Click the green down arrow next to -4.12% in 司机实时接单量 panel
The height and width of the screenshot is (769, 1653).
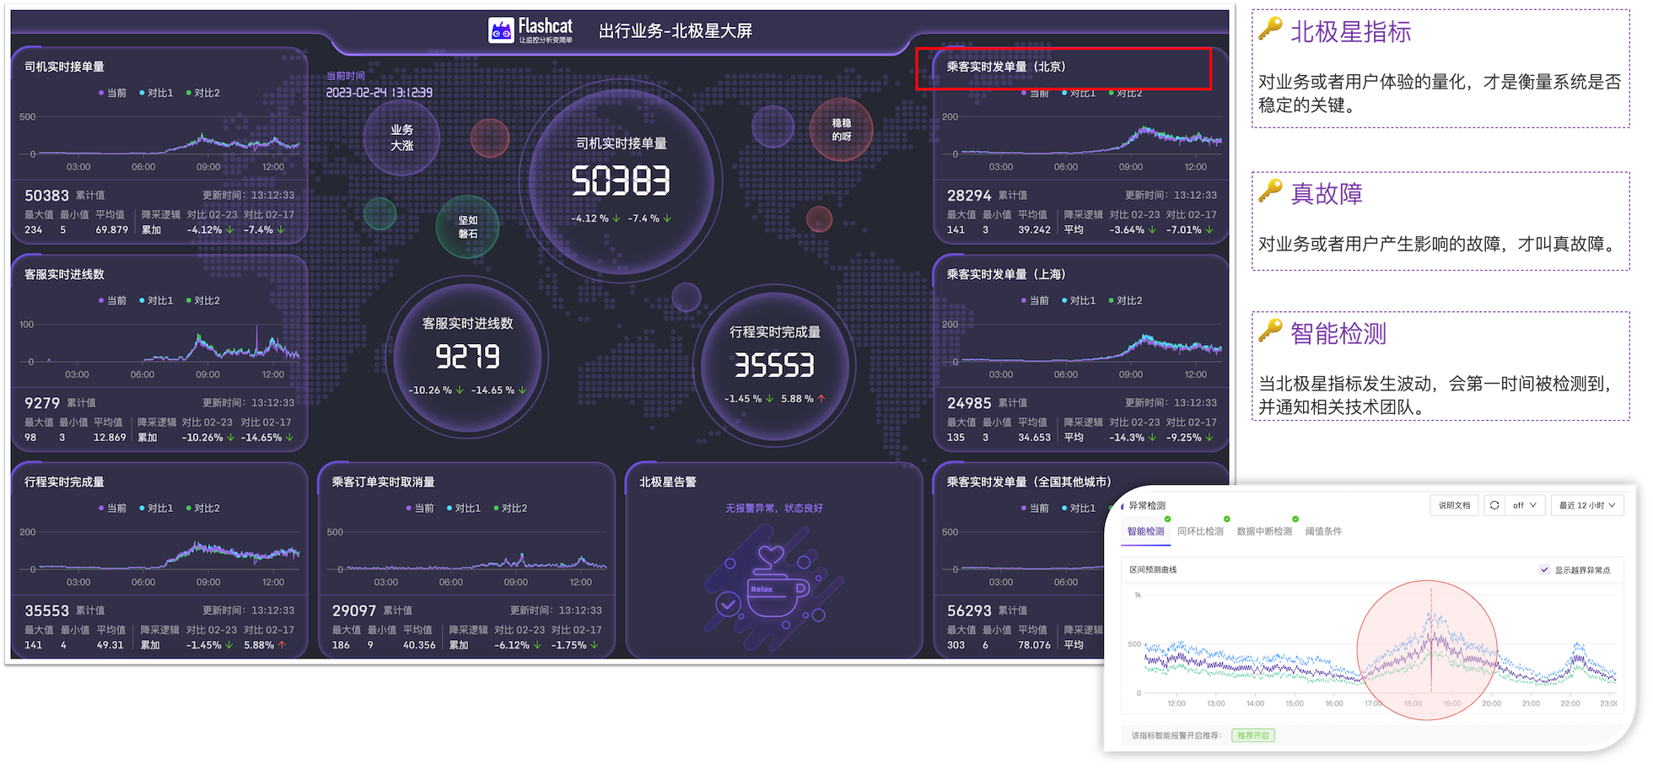click(229, 229)
